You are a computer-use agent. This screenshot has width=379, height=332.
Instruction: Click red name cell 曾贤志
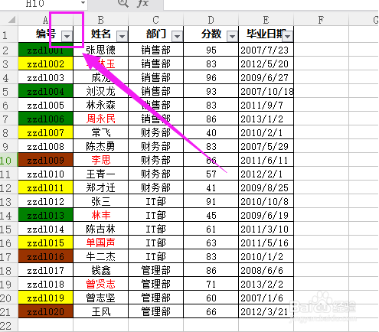pyautogui.click(x=101, y=285)
